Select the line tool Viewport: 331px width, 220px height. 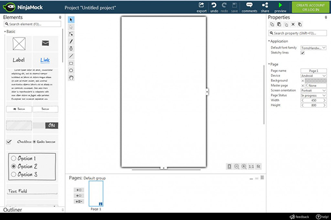71,56
